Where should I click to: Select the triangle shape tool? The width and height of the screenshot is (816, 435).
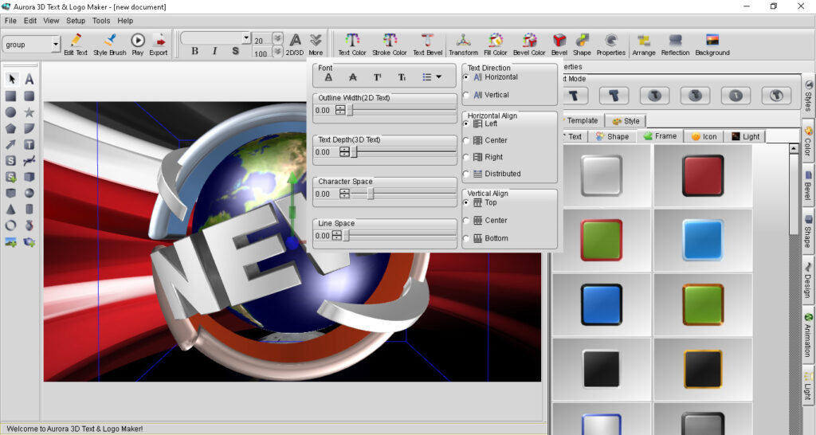click(11, 210)
